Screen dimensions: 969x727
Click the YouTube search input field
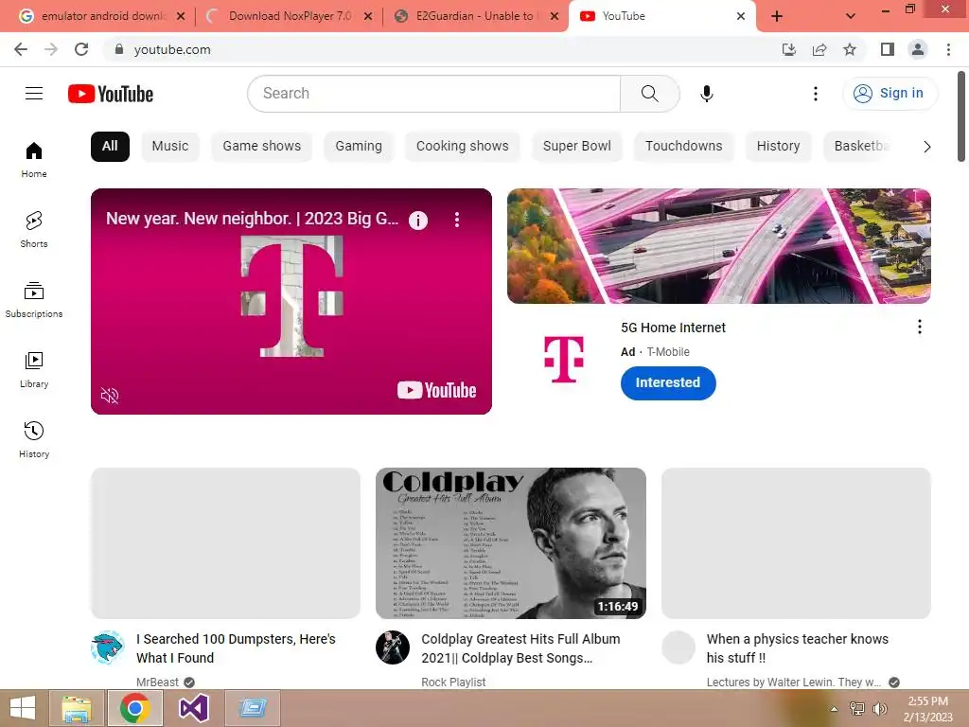[x=433, y=94]
